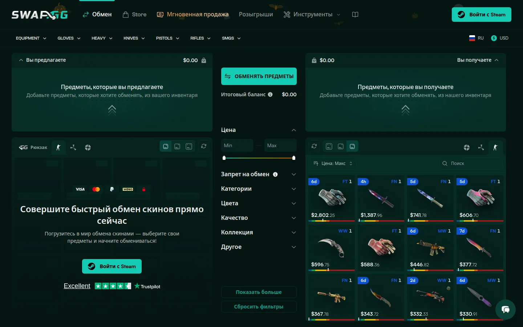
Task: Open Мгновенная продажа page
Action: pos(193,15)
